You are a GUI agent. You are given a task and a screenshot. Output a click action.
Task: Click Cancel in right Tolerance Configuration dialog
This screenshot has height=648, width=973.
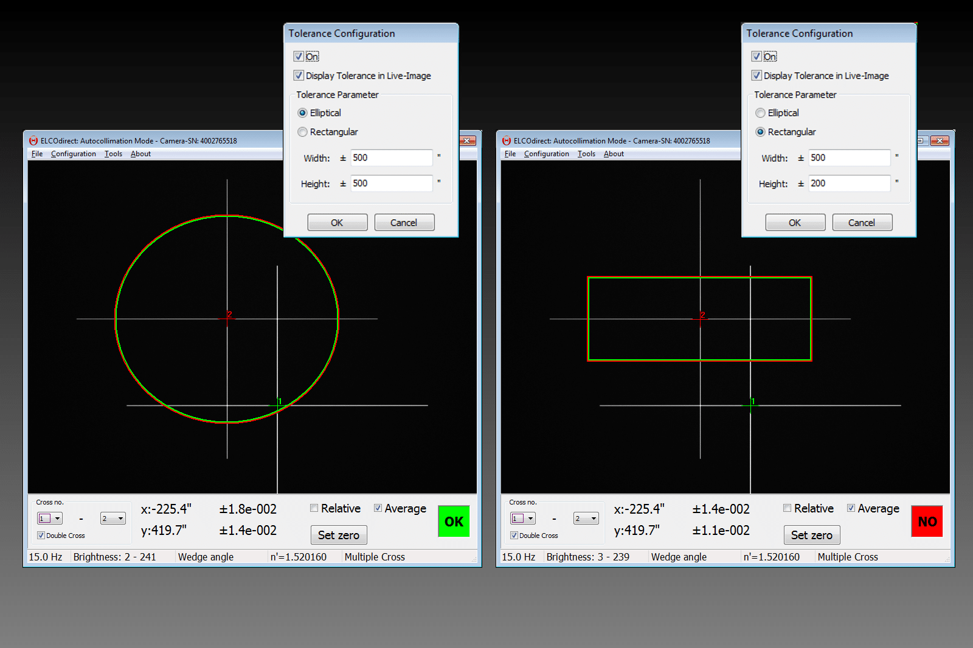(862, 222)
